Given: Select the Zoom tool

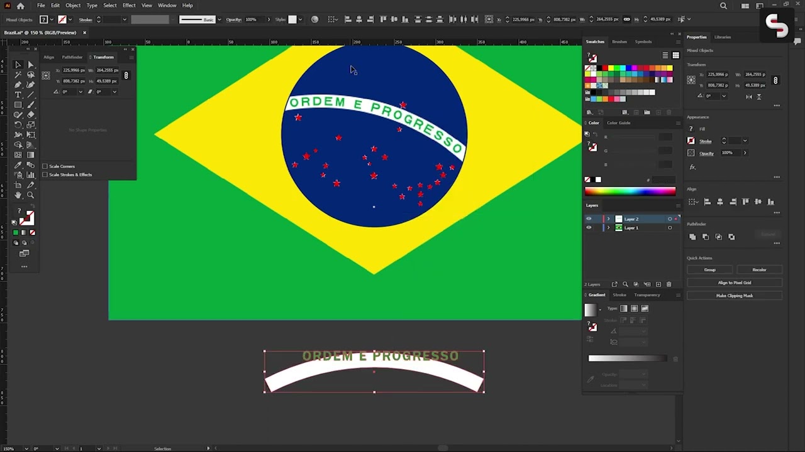Looking at the screenshot, I should [x=30, y=195].
